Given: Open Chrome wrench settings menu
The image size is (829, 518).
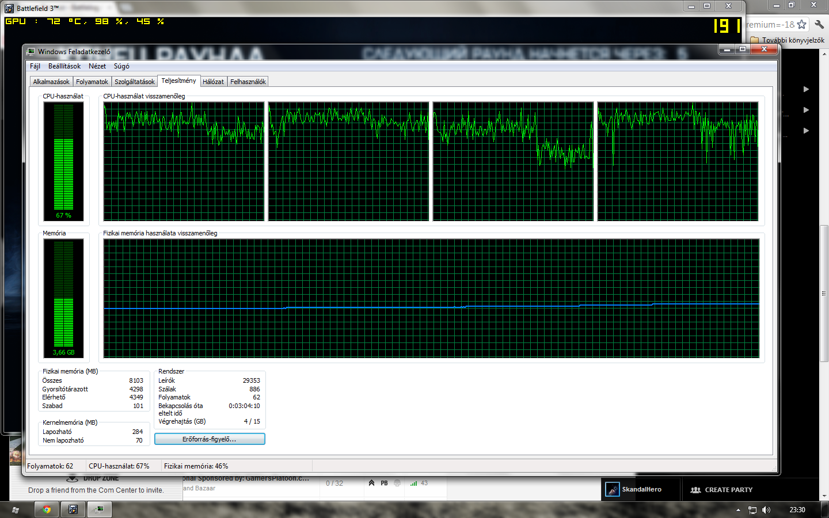Looking at the screenshot, I should pyautogui.click(x=819, y=24).
